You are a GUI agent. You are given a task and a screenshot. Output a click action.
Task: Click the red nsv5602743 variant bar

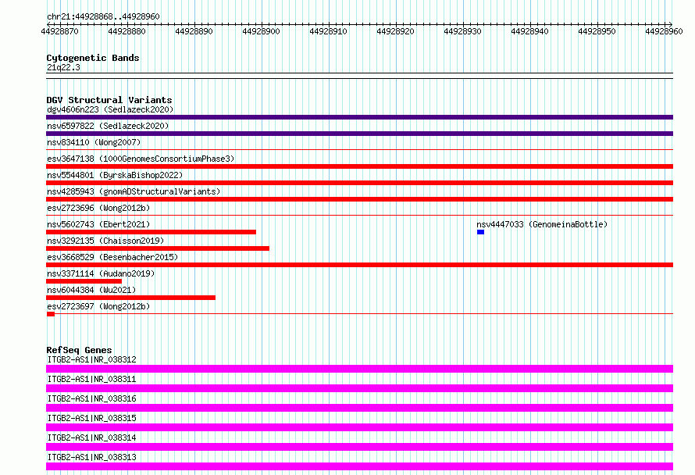pos(151,232)
